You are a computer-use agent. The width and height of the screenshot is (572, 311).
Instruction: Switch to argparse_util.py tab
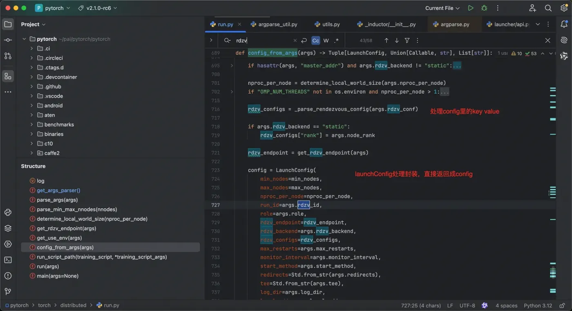274,24
